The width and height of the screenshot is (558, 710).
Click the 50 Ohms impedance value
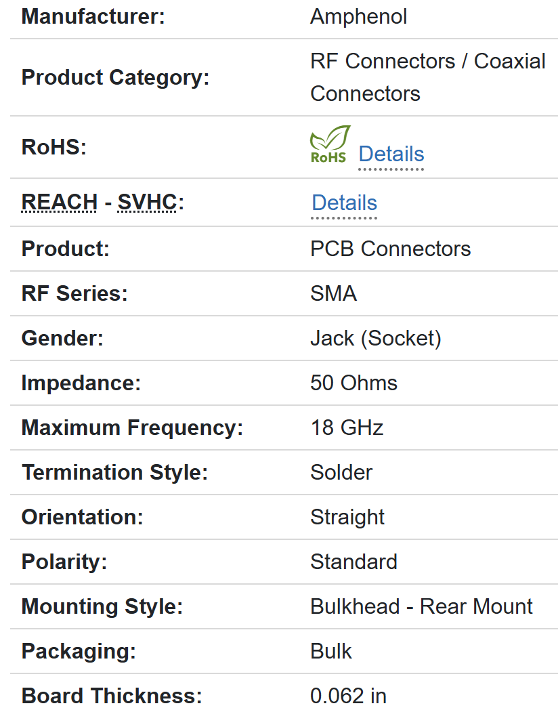[353, 383]
